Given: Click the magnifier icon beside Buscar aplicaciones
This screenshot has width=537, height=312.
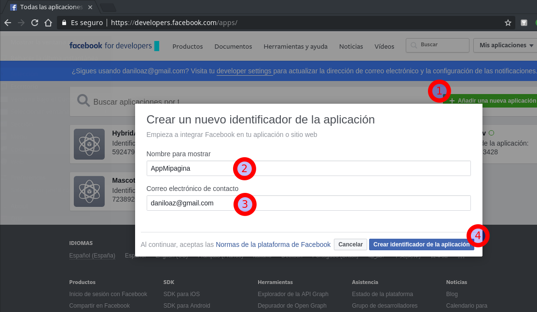Looking at the screenshot, I should [x=83, y=101].
